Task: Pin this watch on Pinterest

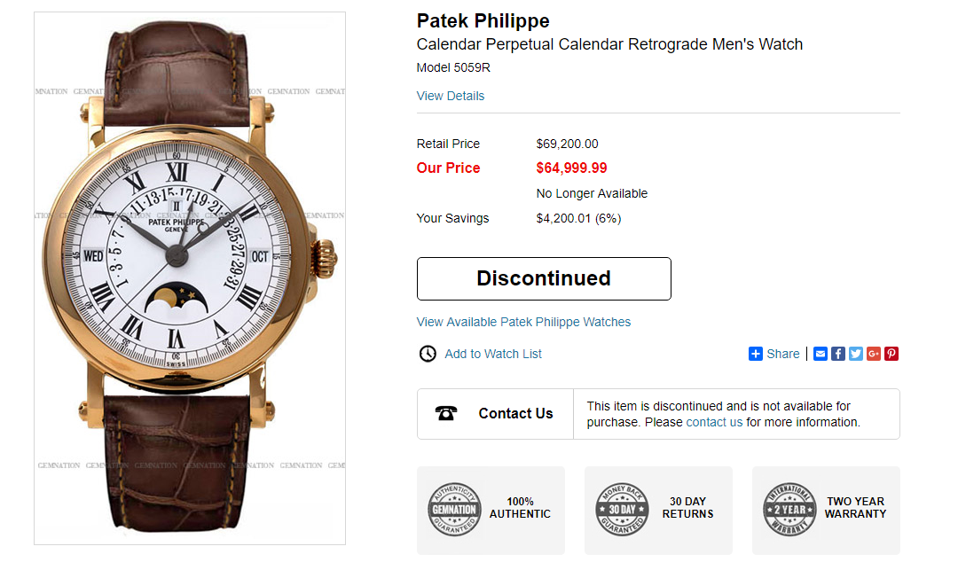Action: [x=891, y=354]
